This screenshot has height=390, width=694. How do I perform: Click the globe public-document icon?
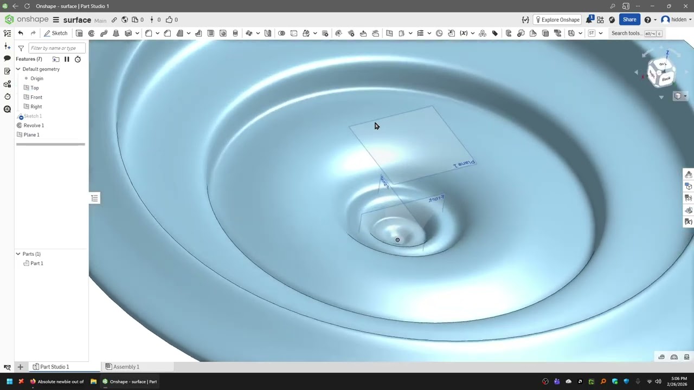pyautogui.click(x=125, y=19)
